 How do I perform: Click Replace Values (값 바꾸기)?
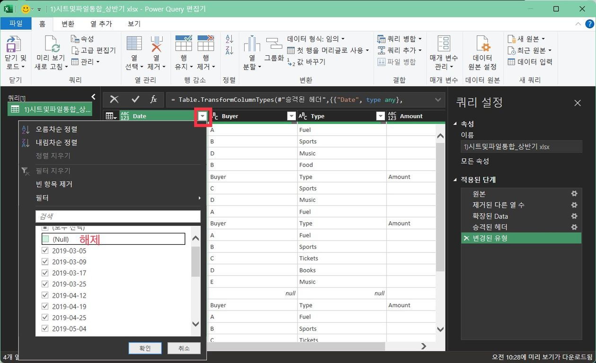[x=306, y=61]
